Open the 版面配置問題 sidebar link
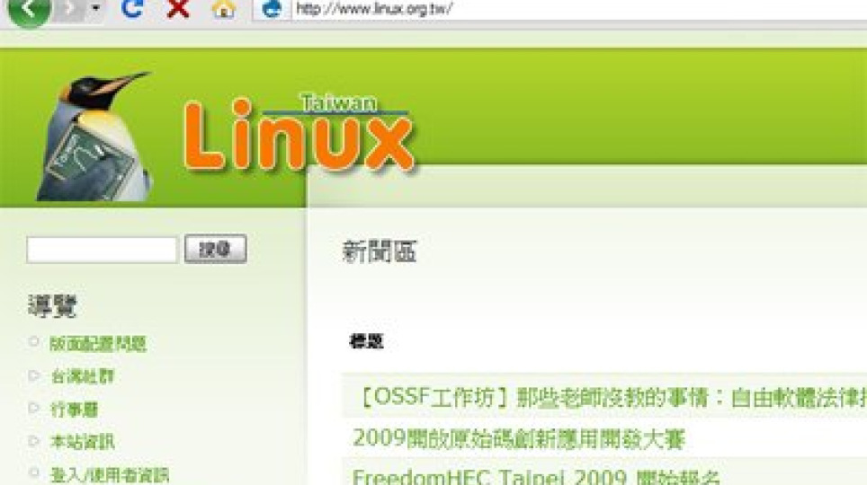 coord(98,344)
